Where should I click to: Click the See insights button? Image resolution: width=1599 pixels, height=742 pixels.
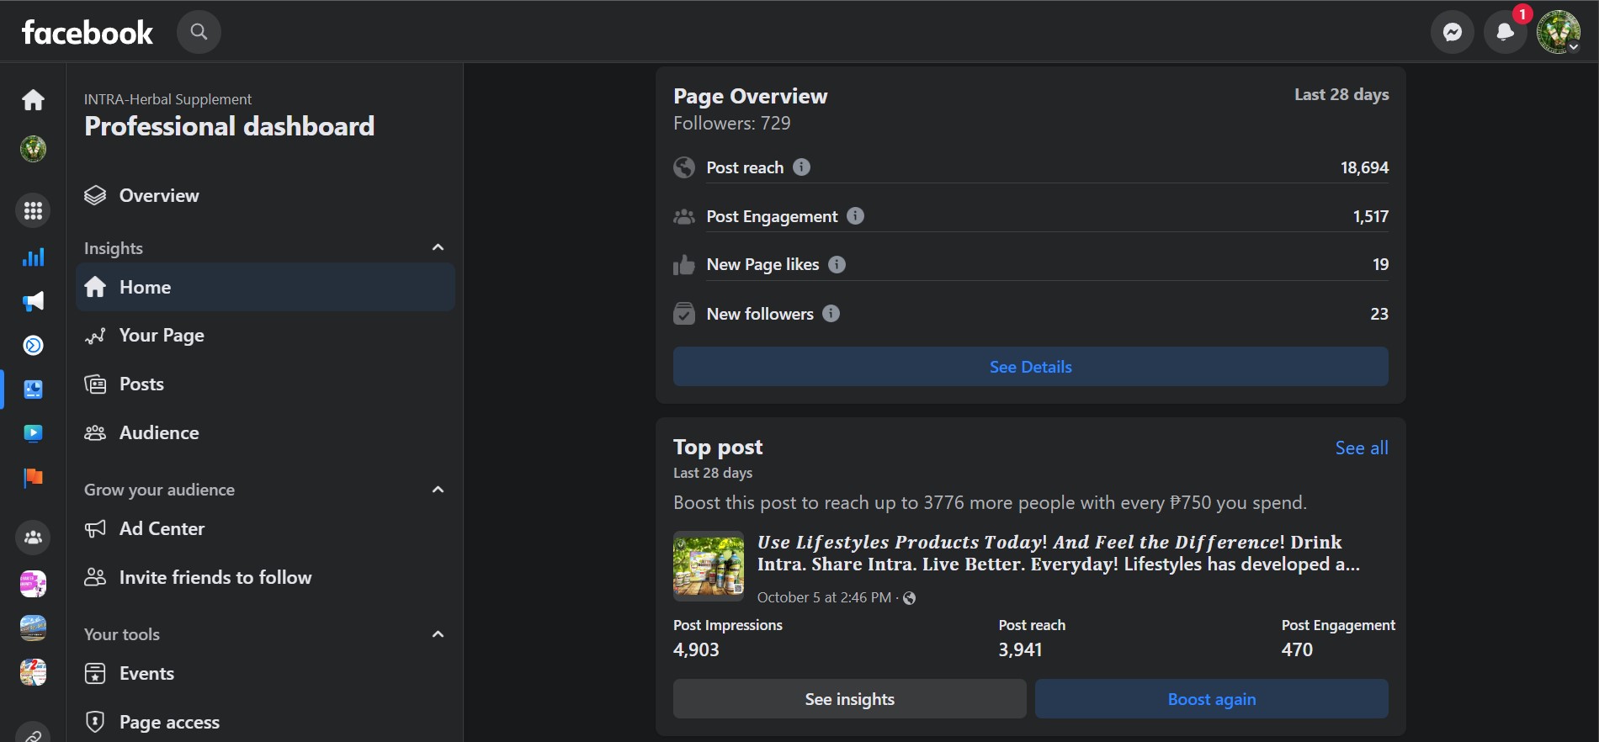tap(850, 699)
